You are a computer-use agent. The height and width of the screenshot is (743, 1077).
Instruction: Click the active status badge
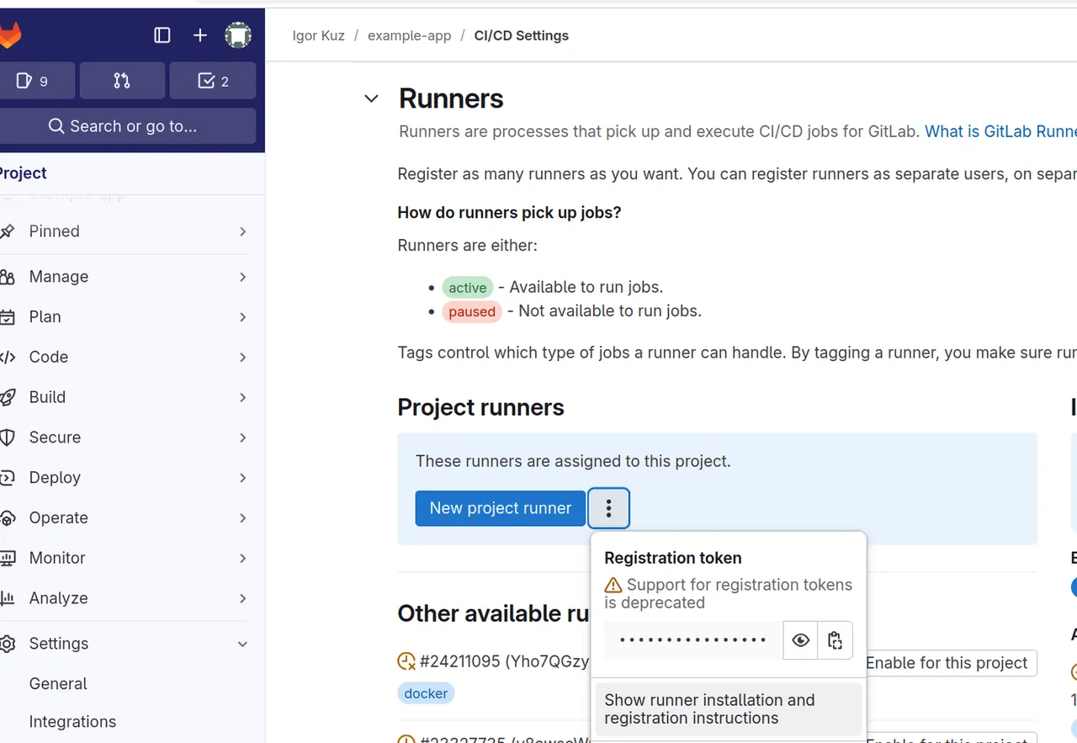pos(467,288)
